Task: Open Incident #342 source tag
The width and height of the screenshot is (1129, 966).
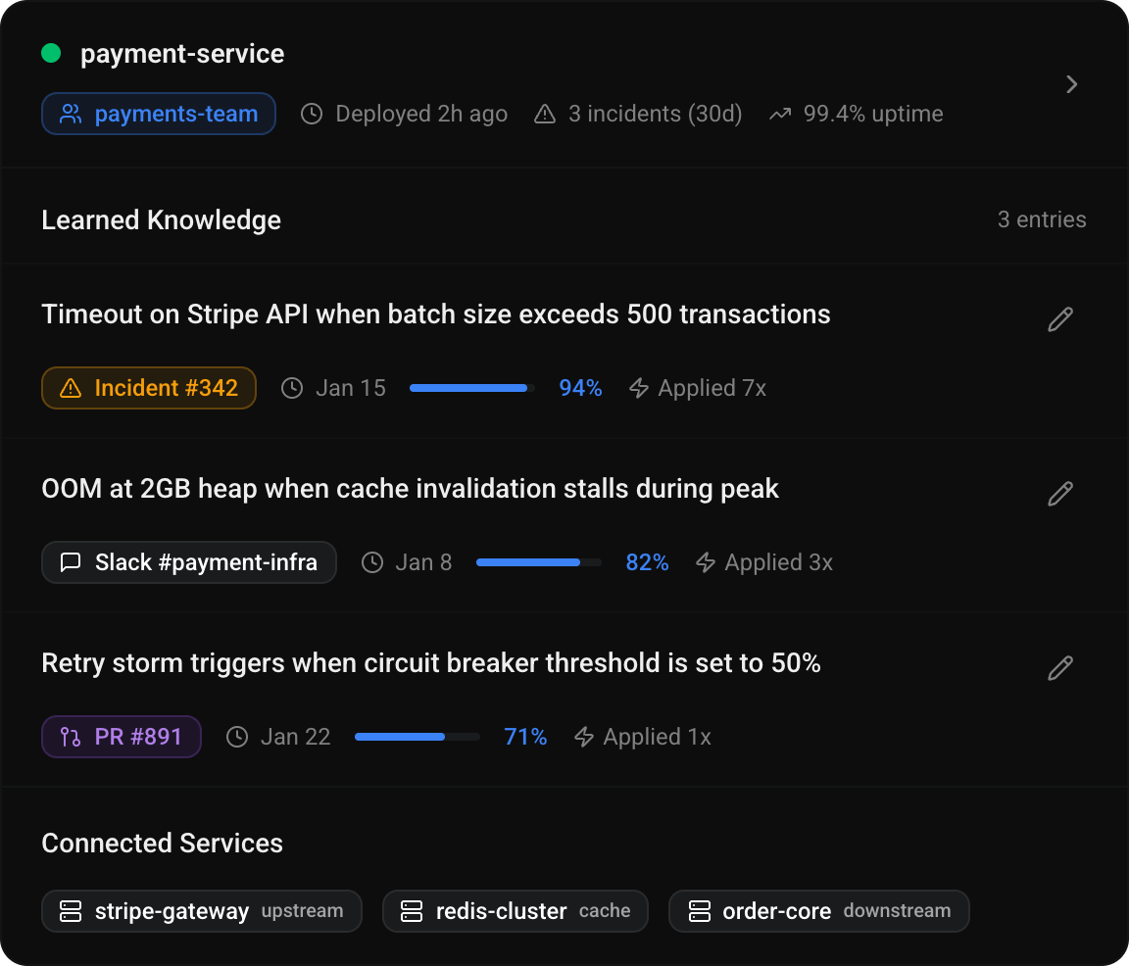Action: pos(149,388)
